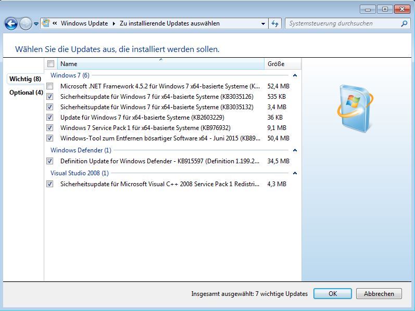Select 'Windows 7 Service Pack 1' row text

click(x=145, y=128)
